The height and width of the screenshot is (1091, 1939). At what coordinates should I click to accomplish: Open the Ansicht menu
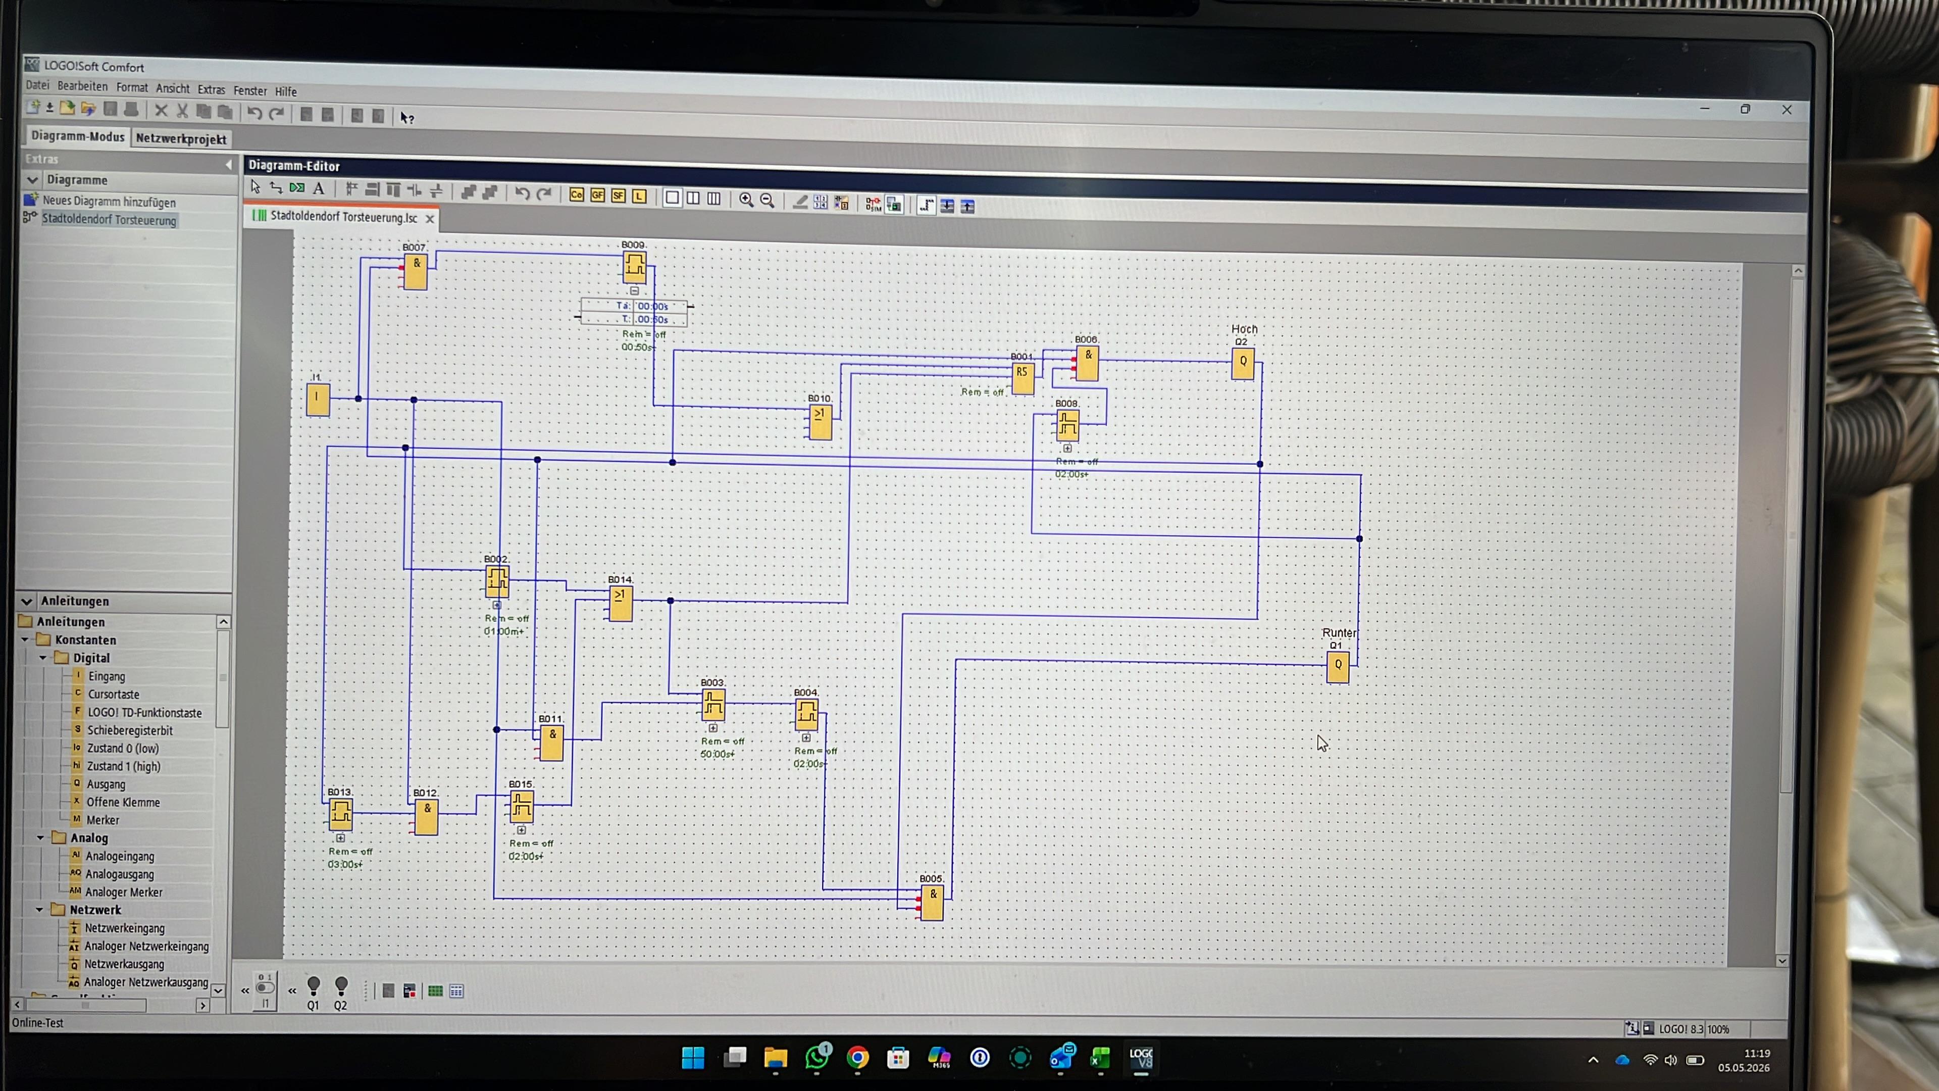[172, 88]
